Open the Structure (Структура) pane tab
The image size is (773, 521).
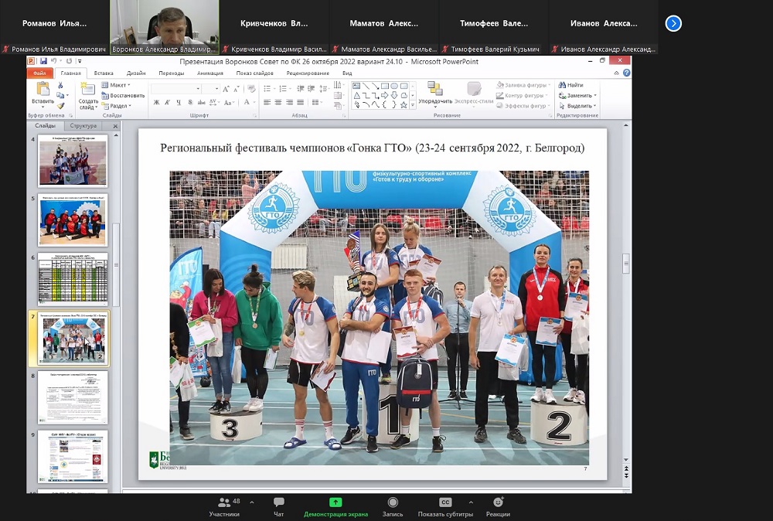coord(83,125)
